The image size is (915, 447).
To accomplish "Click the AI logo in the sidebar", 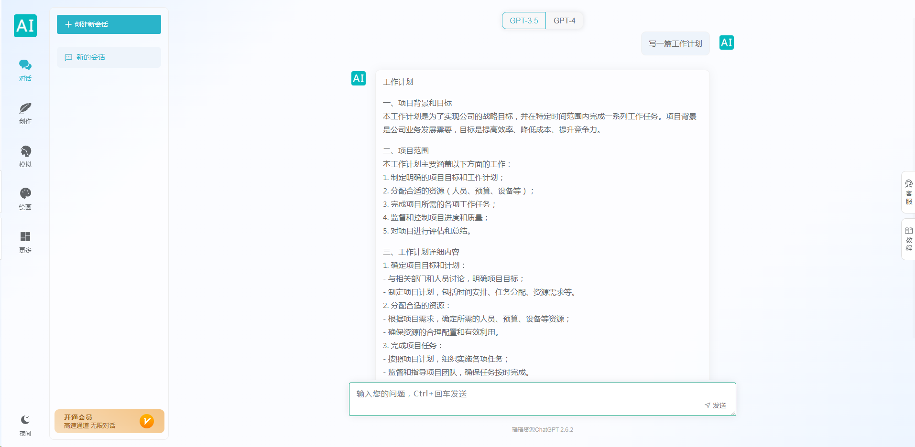I will pos(25,26).
